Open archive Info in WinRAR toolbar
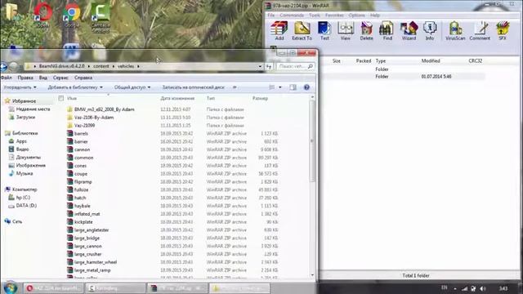Screen dimensions: 523x294 tap(430, 30)
